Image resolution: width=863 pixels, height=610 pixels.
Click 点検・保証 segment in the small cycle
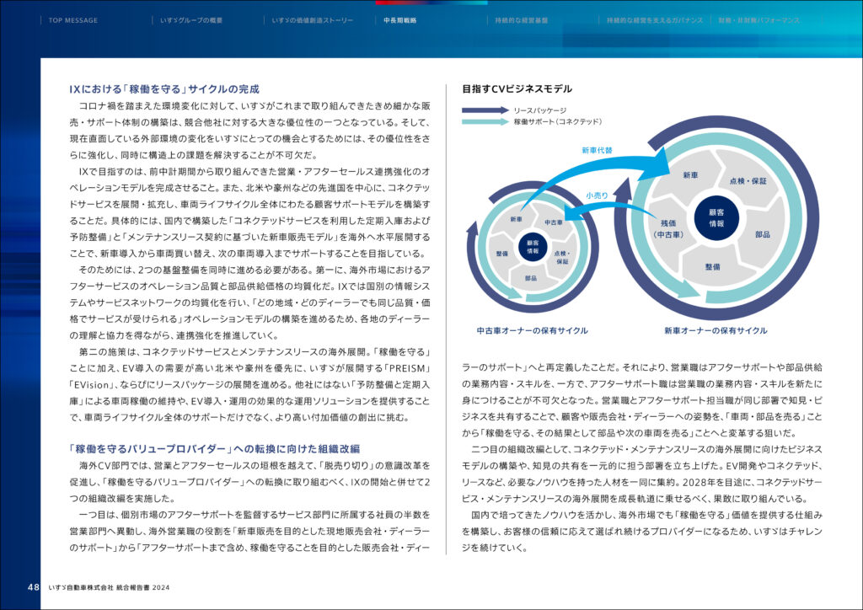pos(561,258)
